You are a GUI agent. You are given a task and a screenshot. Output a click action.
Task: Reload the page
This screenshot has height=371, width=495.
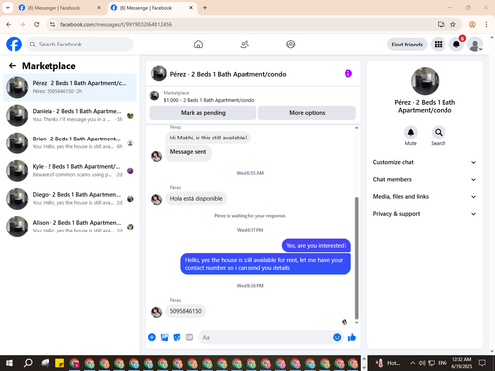(x=37, y=24)
